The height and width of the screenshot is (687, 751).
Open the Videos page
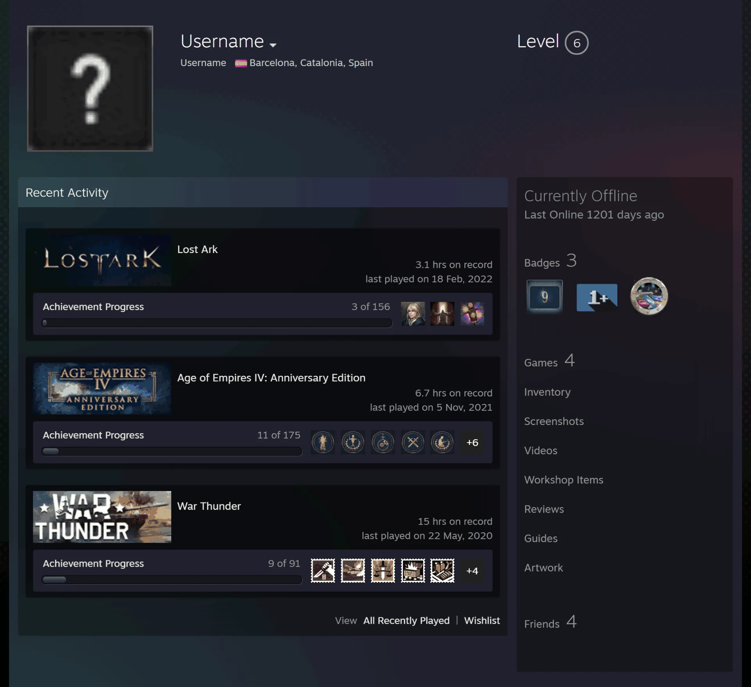[541, 450]
